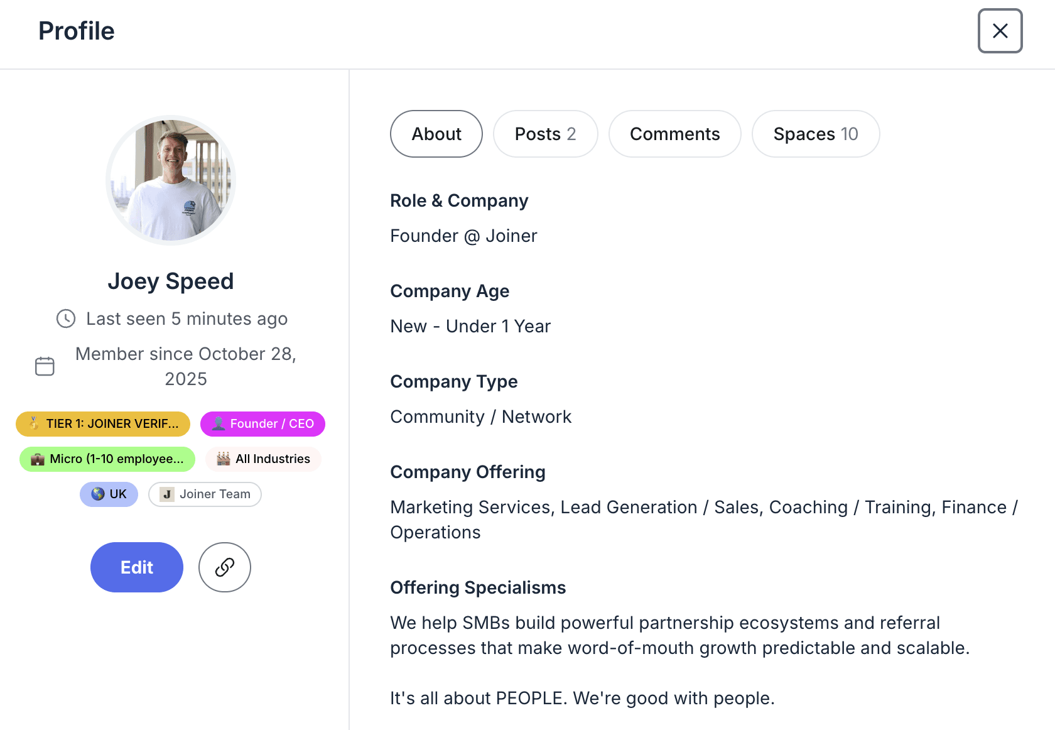
Task: Click the briefcase icon on Micro badge
Action: click(38, 459)
